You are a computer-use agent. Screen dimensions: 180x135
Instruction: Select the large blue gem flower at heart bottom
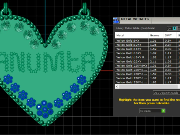45,109
